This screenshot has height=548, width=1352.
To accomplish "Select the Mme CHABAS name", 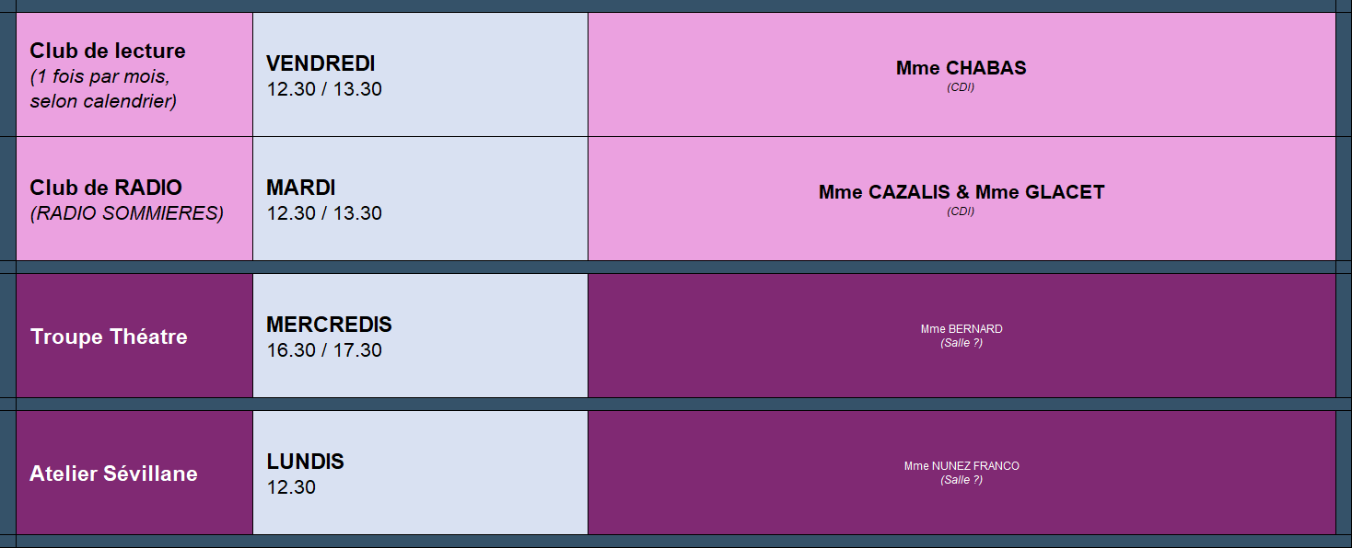I will 961,68.
